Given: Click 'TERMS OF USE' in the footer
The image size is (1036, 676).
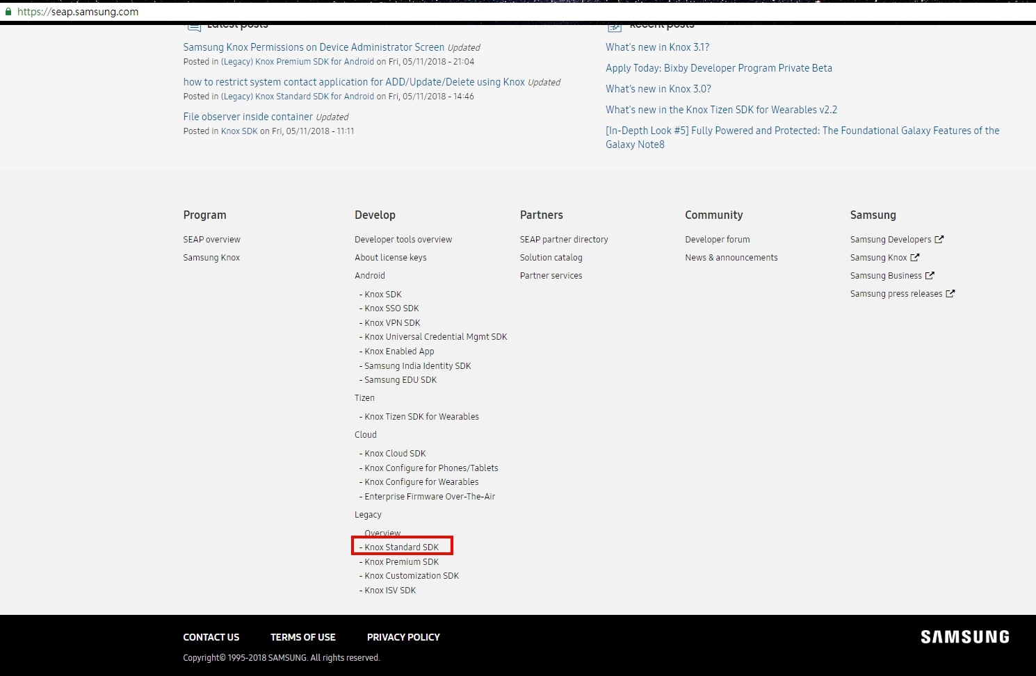Looking at the screenshot, I should (303, 637).
